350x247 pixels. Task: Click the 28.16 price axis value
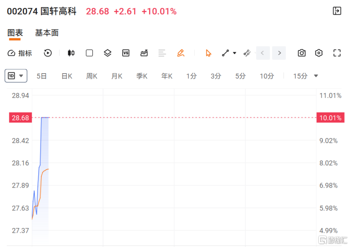(20, 163)
